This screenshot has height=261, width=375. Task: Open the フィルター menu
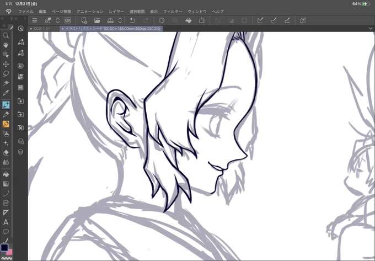click(173, 12)
